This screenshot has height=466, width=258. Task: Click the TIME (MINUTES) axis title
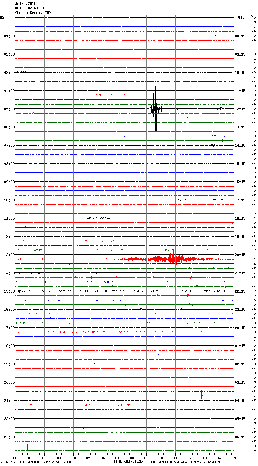[x=128, y=461]
